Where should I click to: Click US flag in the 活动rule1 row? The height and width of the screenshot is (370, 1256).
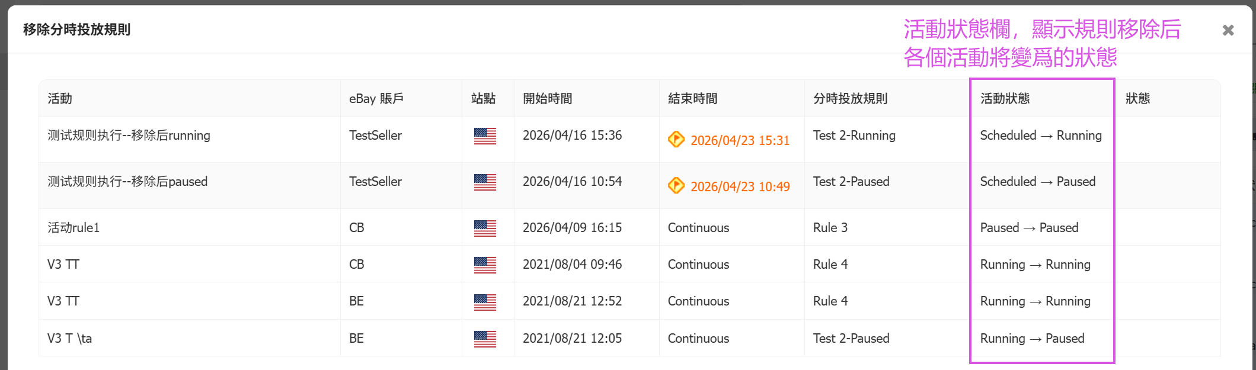point(485,229)
